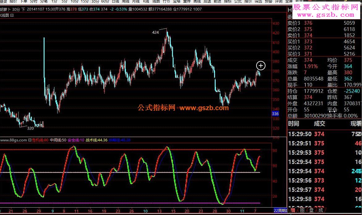
Task: Click the 时间 column header
Action: [x=293, y=124]
